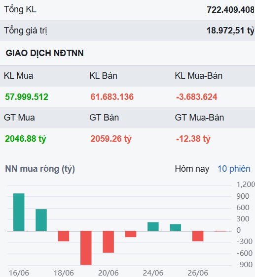Click the KL Mua column header

coord(19,76)
